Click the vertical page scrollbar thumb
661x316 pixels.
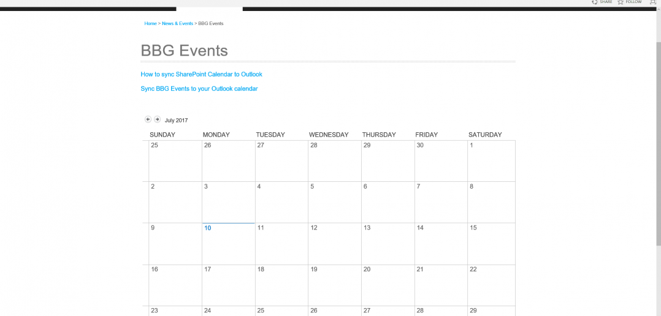(x=659, y=143)
